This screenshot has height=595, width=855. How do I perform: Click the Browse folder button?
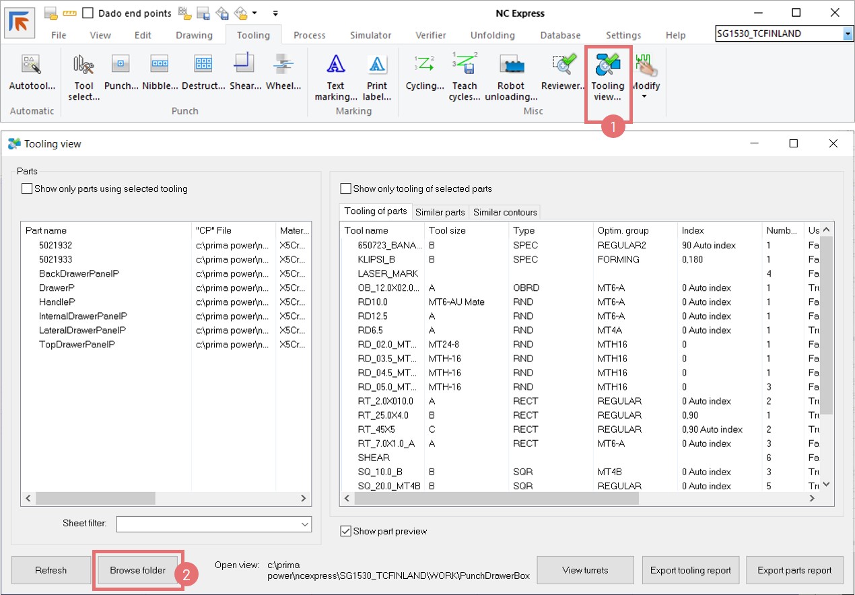tap(137, 570)
